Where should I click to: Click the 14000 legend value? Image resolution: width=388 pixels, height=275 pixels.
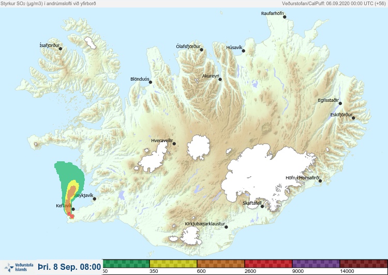coord(347,271)
